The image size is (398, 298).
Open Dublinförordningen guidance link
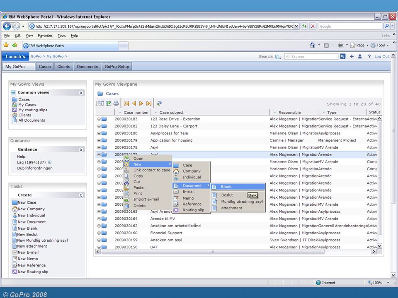pos(35,168)
